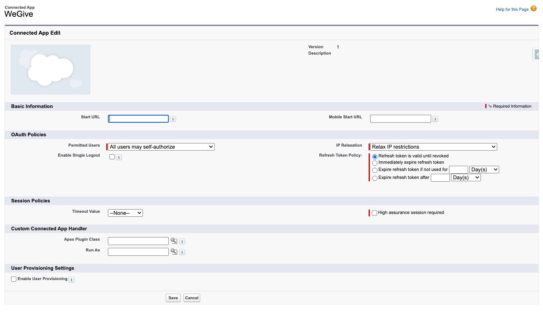This screenshot has width=543, height=312.
Task: Open Day(s) dropdown for expire token after
Action: pyautogui.click(x=466, y=178)
